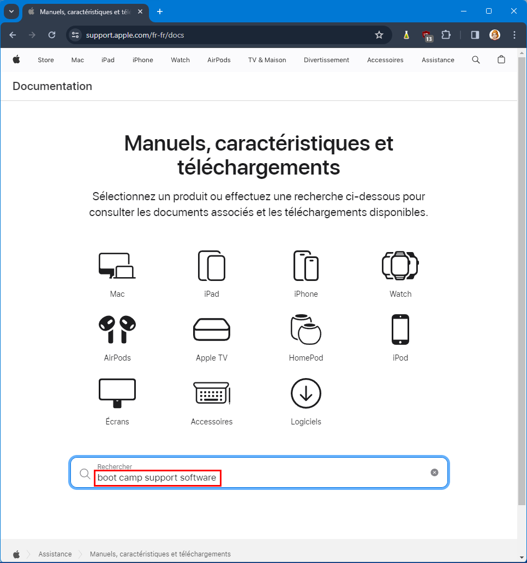Close the Manuels browser tab

click(x=140, y=11)
